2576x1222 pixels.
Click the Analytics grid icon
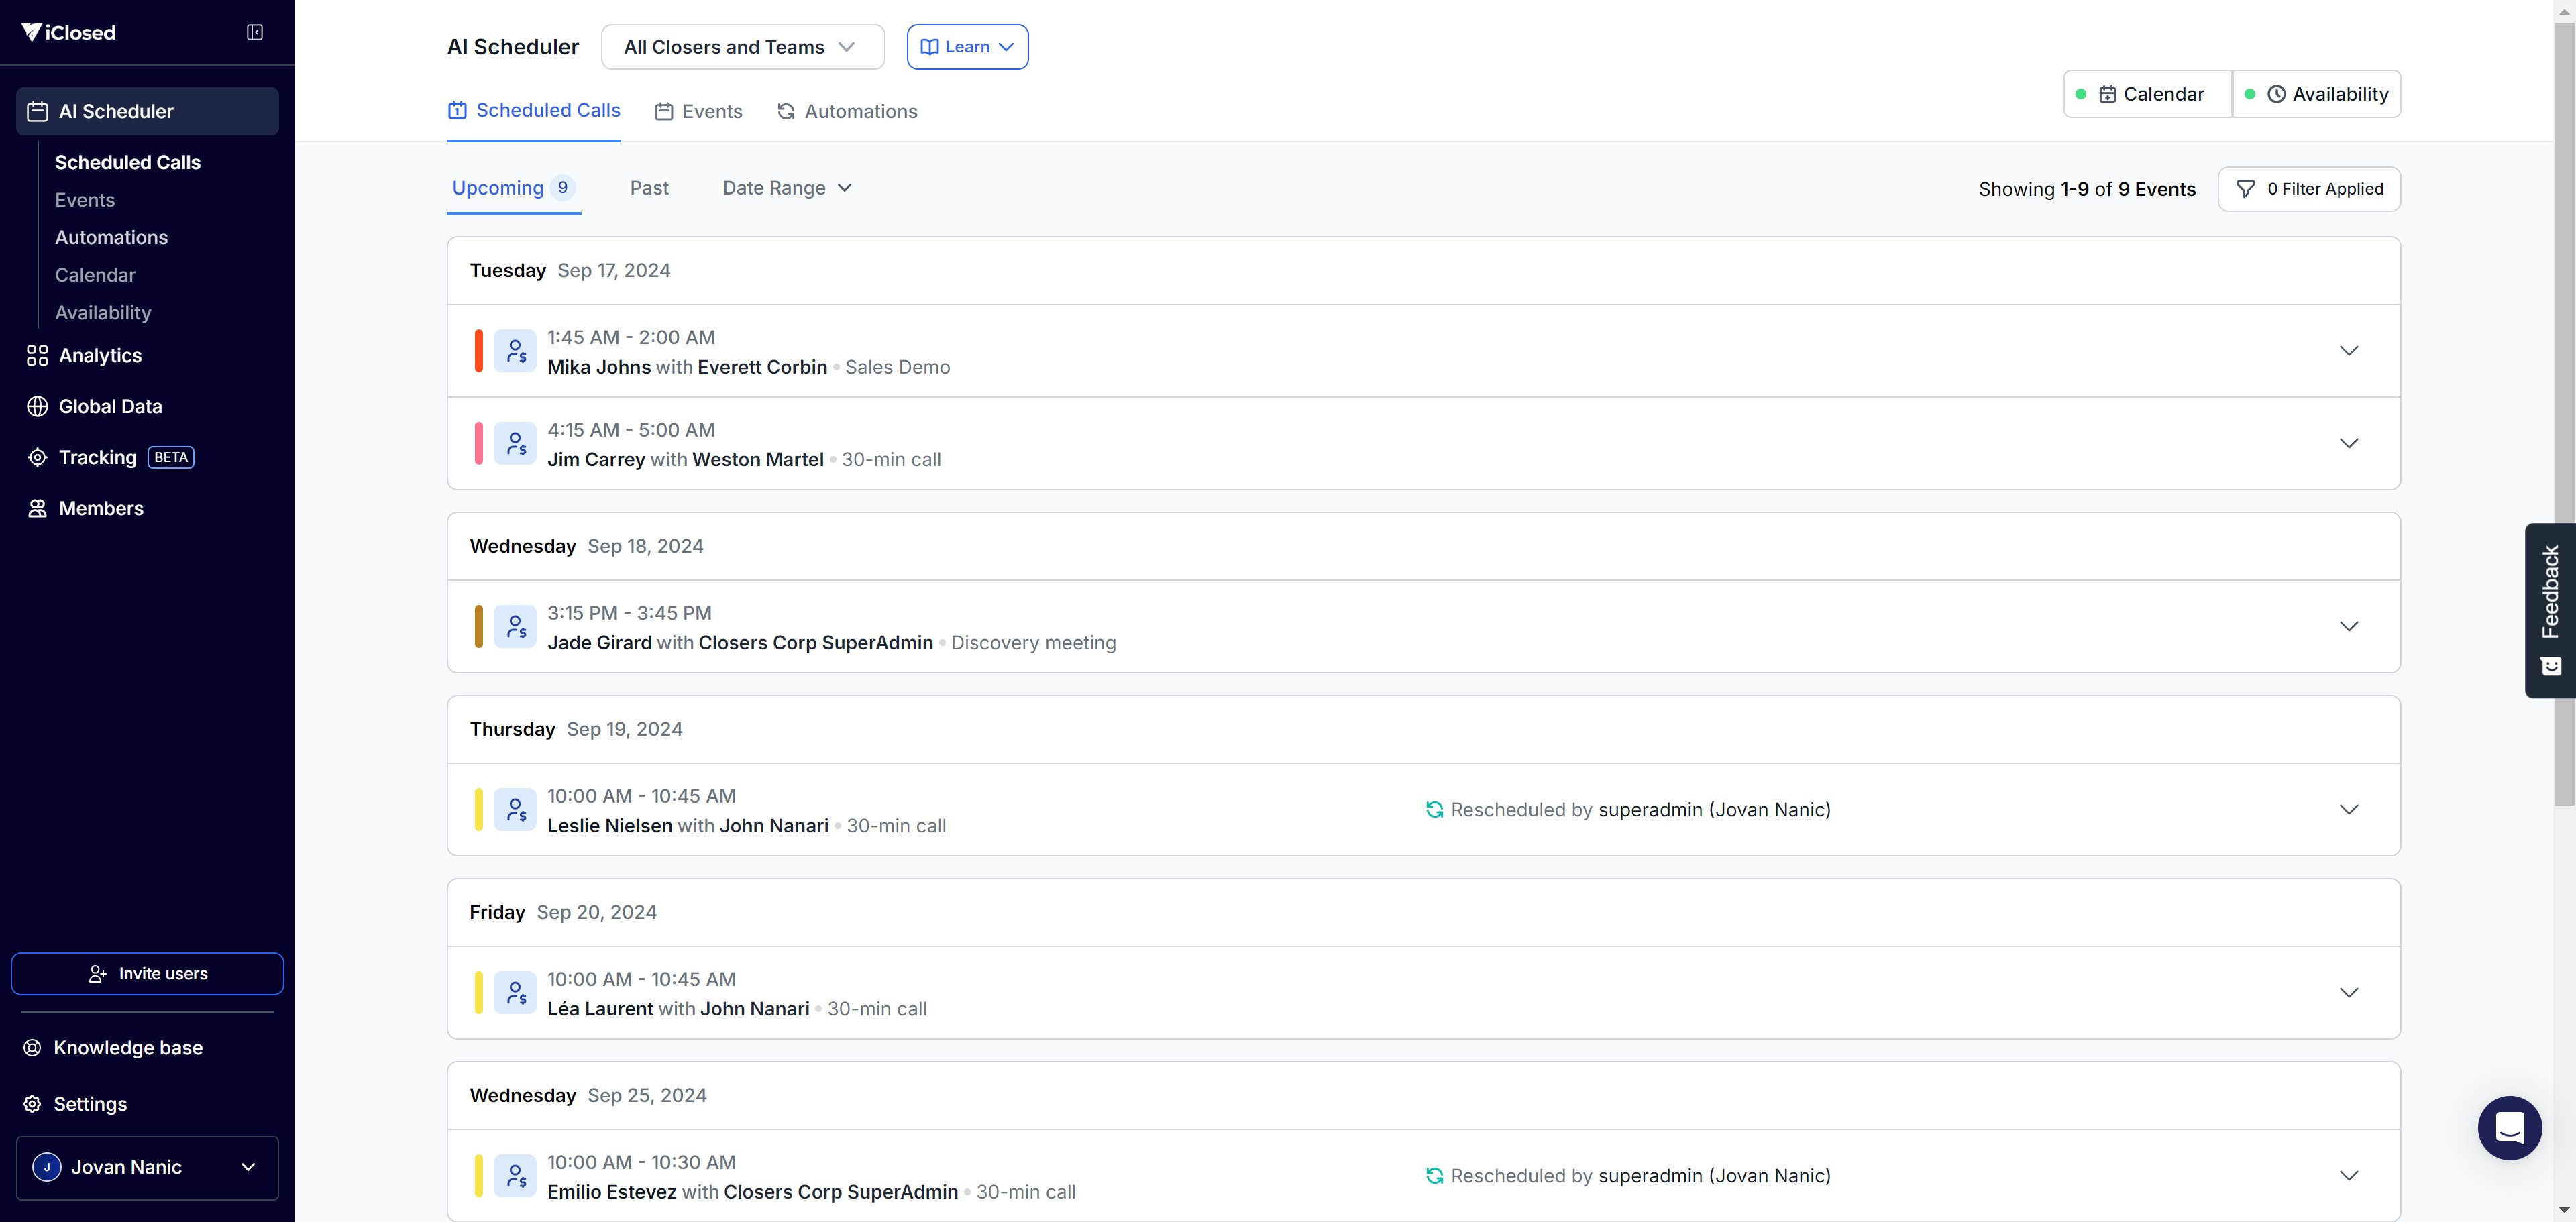point(37,356)
